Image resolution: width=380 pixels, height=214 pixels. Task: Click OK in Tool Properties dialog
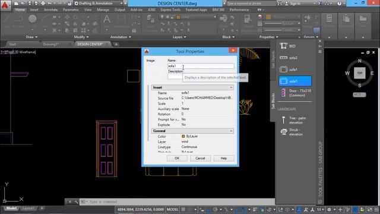point(177,158)
